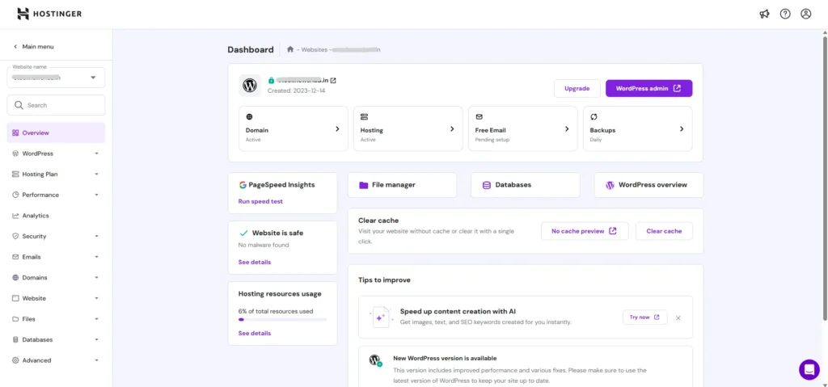Click the hosting resources usage progress bar
The height and width of the screenshot is (387, 828).
pyautogui.click(x=282, y=319)
